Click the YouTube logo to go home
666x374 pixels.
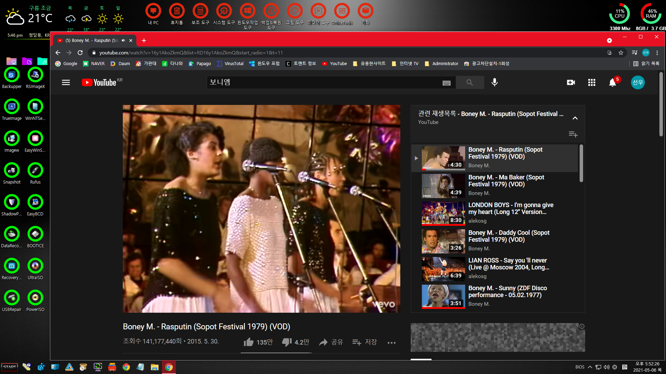(99, 82)
